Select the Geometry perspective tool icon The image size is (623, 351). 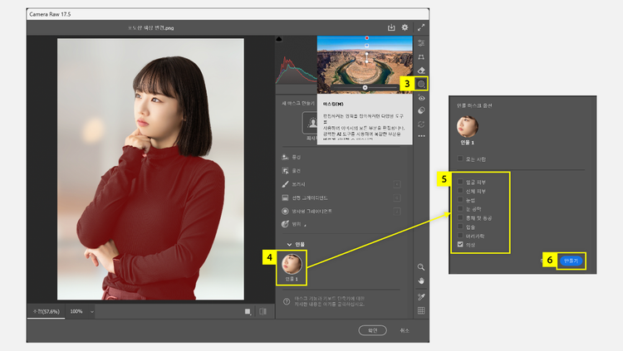coord(421,57)
